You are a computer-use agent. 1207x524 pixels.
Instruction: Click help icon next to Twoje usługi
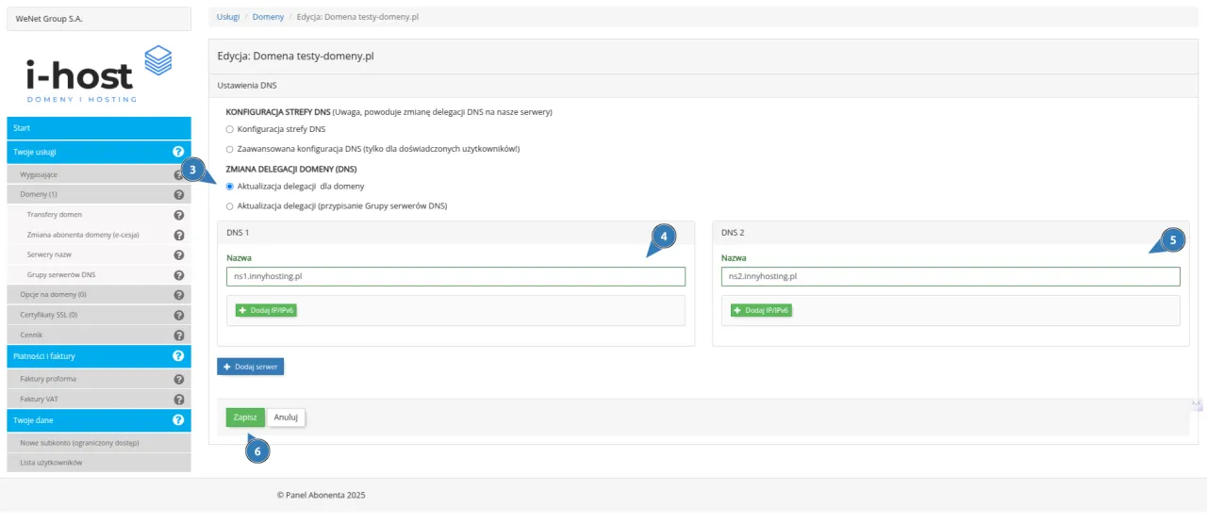click(178, 151)
